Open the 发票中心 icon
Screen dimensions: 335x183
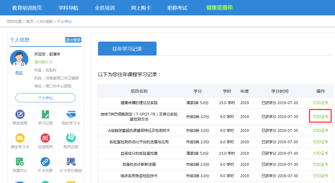(20, 162)
